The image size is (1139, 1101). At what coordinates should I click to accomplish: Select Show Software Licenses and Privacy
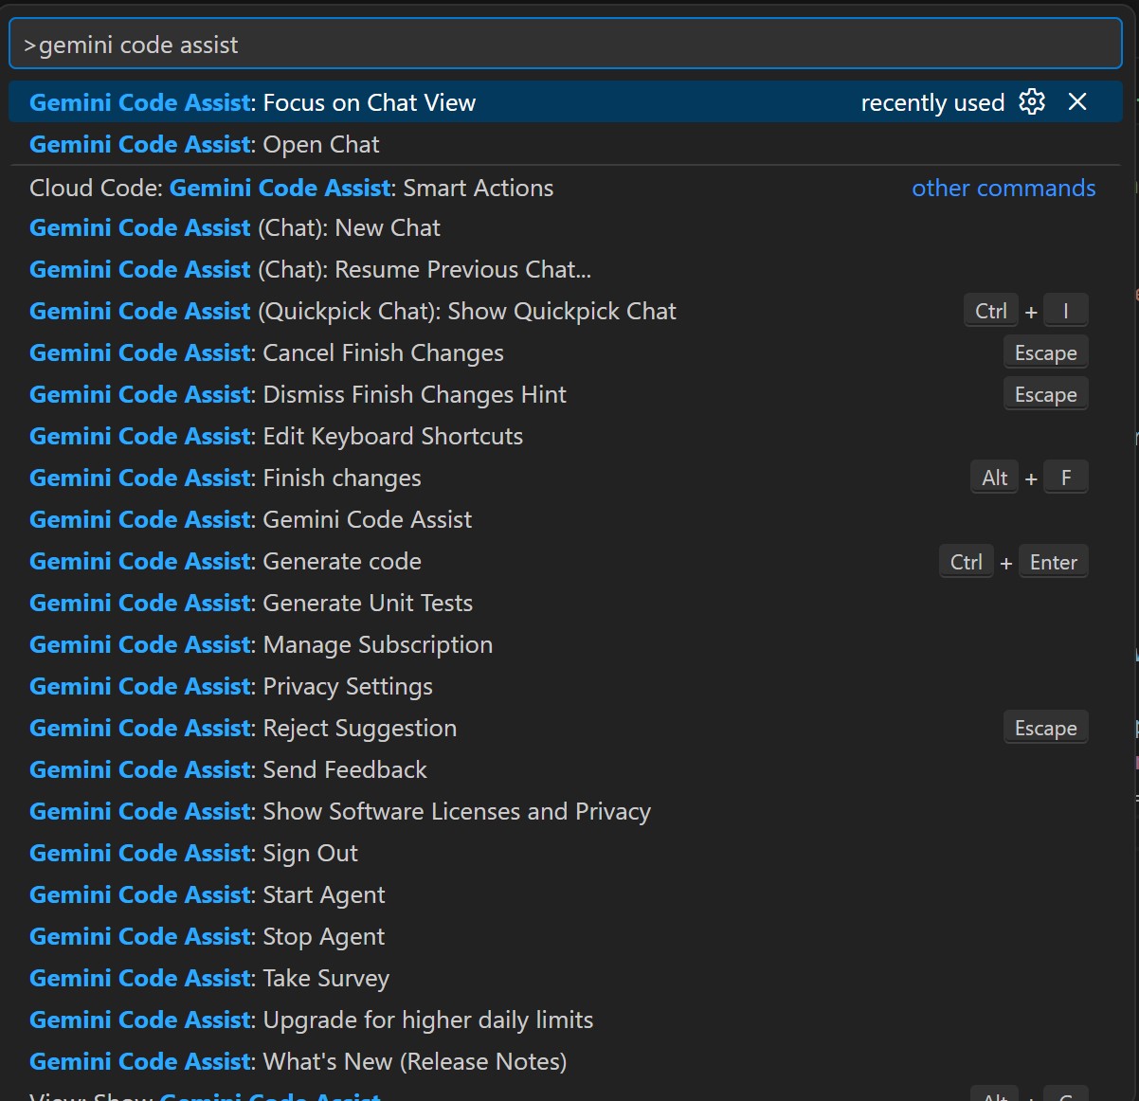[566, 811]
